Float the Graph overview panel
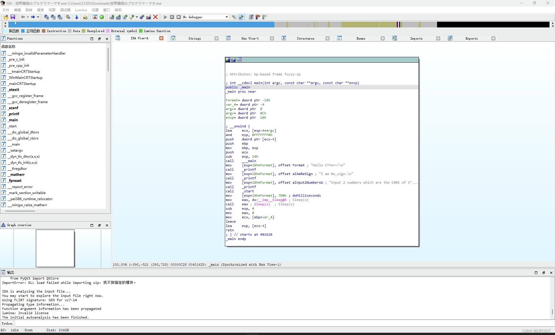The width and height of the screenshot is (555, 335). pos(99,225)
